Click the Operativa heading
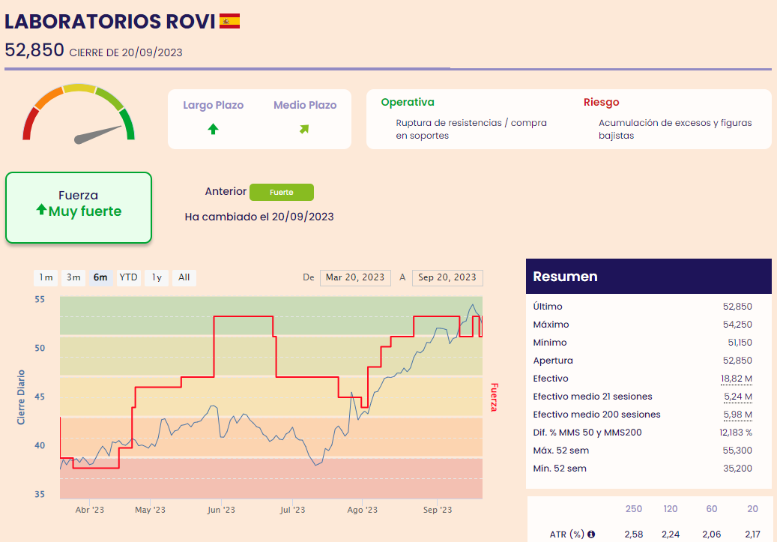777x542 pixels. point(408,102)
